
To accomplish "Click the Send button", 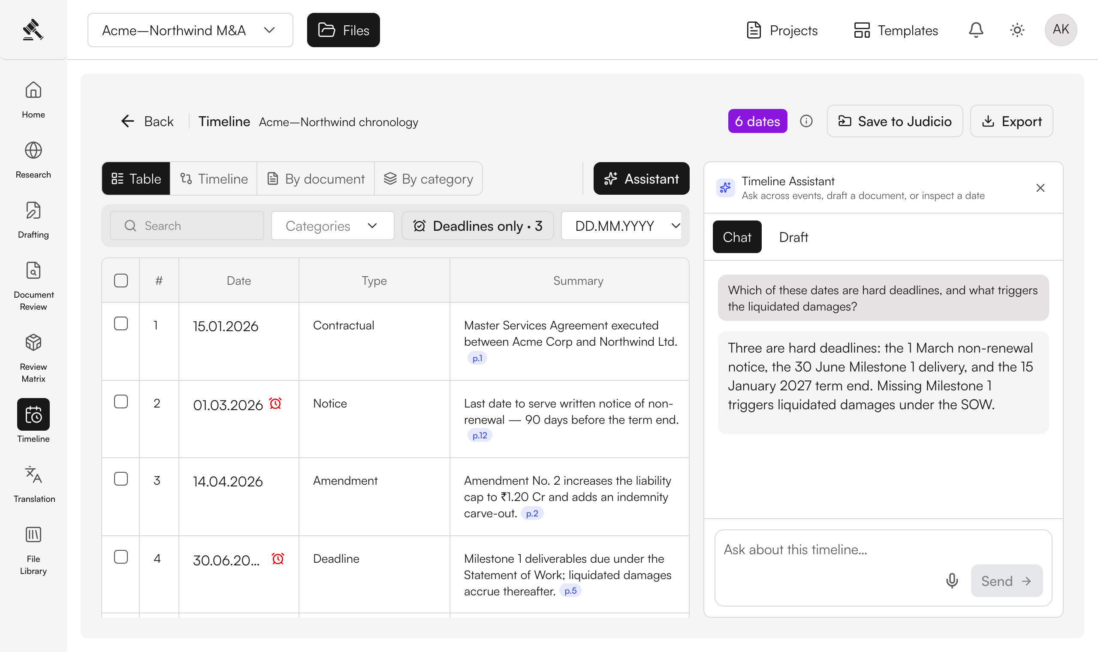I will tap(1007, 581).
